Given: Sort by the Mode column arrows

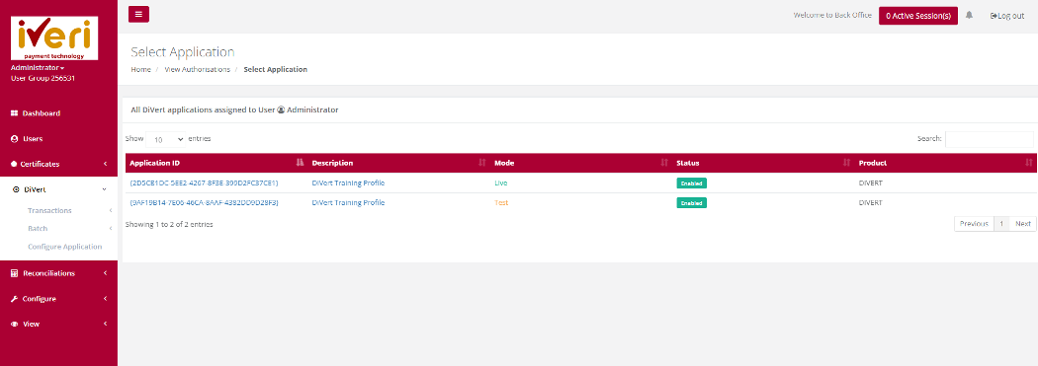Looking at the screenshot, I should click(x=664, y=163).
